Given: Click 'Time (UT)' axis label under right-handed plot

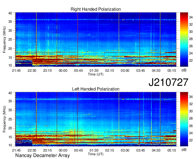Looking at the screenshot, I should [x=96, y=74].
